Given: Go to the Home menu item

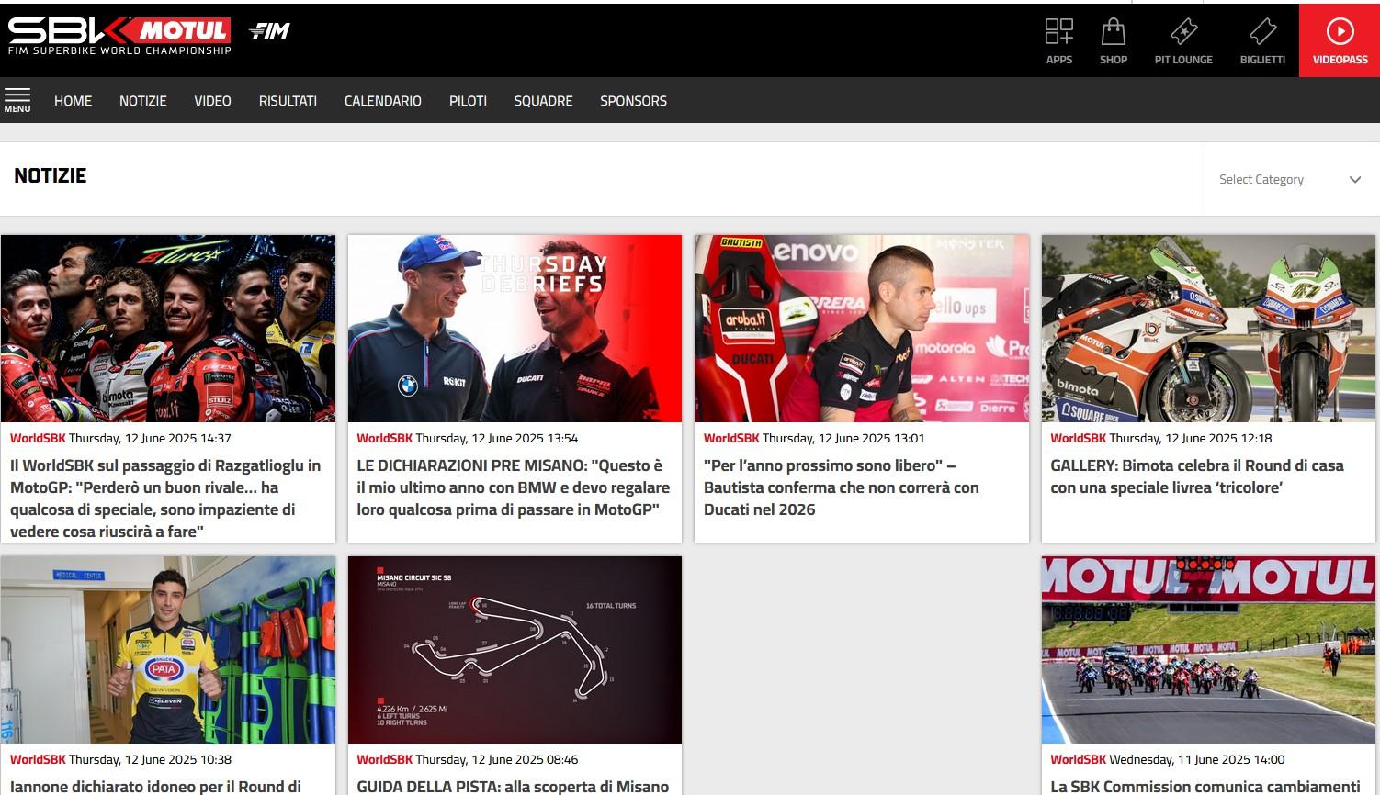Looking at the screenshot, I should coord(73,101).
